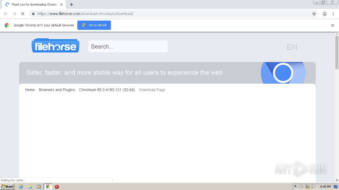This screenshot has height=190, width=339.
Task: Bookmark this page with star icon
Action: tap(314, 14)
